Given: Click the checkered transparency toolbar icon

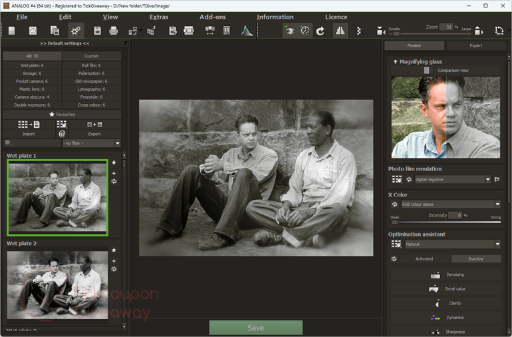Looking at the screenshot, I should (x=359, y=31).
